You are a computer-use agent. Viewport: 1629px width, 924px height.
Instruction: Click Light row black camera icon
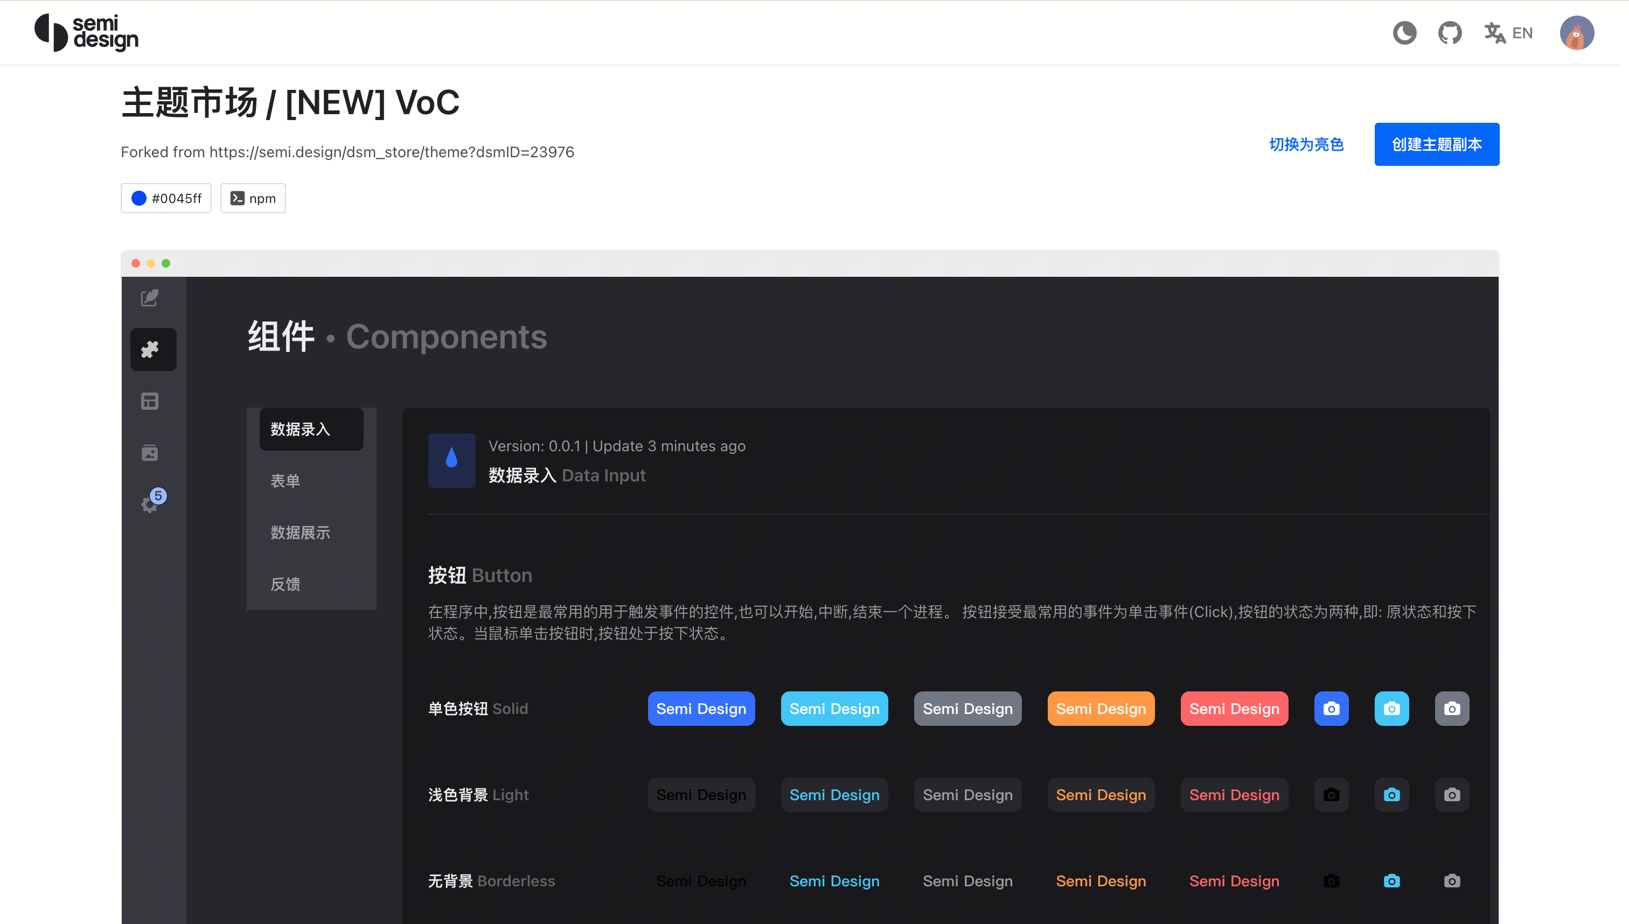click(x=1331, y=795)
